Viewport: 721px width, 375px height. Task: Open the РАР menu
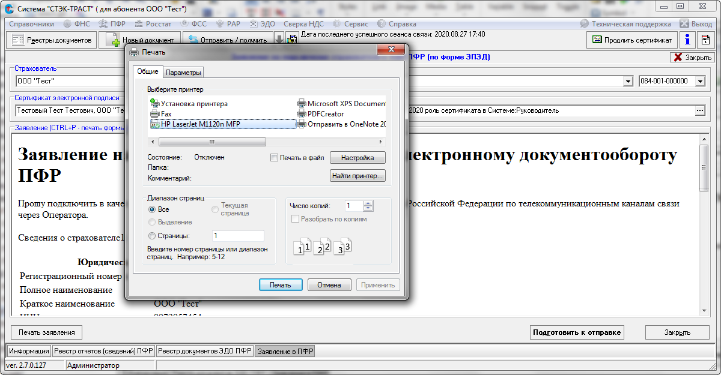coord(228,24)
